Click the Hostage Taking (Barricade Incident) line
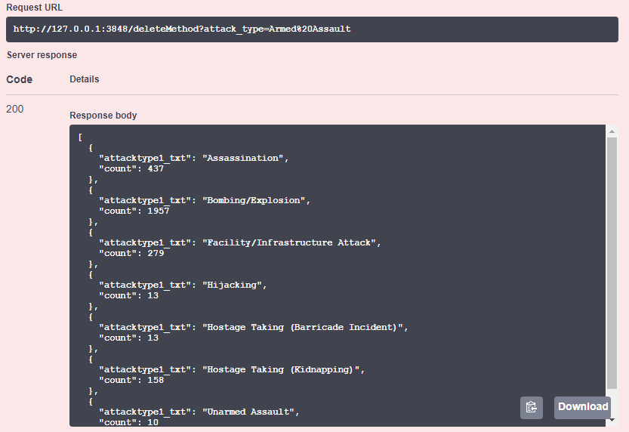 (254, 327)
